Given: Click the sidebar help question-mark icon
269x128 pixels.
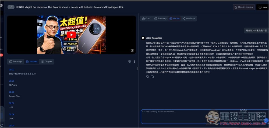Looking at the screenshot, I should pyautogui.click(x=2, y=126).
